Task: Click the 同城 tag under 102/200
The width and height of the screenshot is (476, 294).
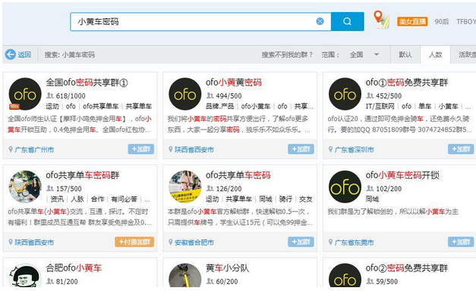Action: 372,199
